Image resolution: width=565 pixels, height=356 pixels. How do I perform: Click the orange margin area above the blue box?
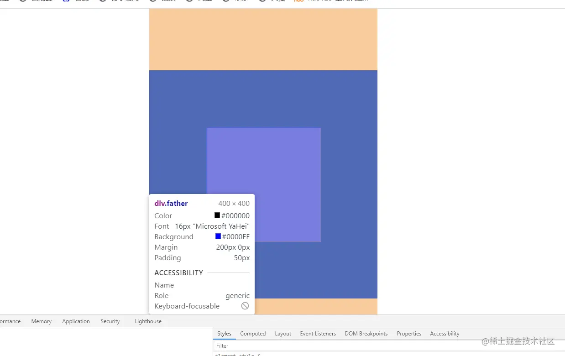click(x=263, y=39)
